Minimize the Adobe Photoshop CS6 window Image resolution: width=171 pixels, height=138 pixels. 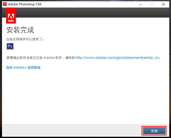pos(141,4)
